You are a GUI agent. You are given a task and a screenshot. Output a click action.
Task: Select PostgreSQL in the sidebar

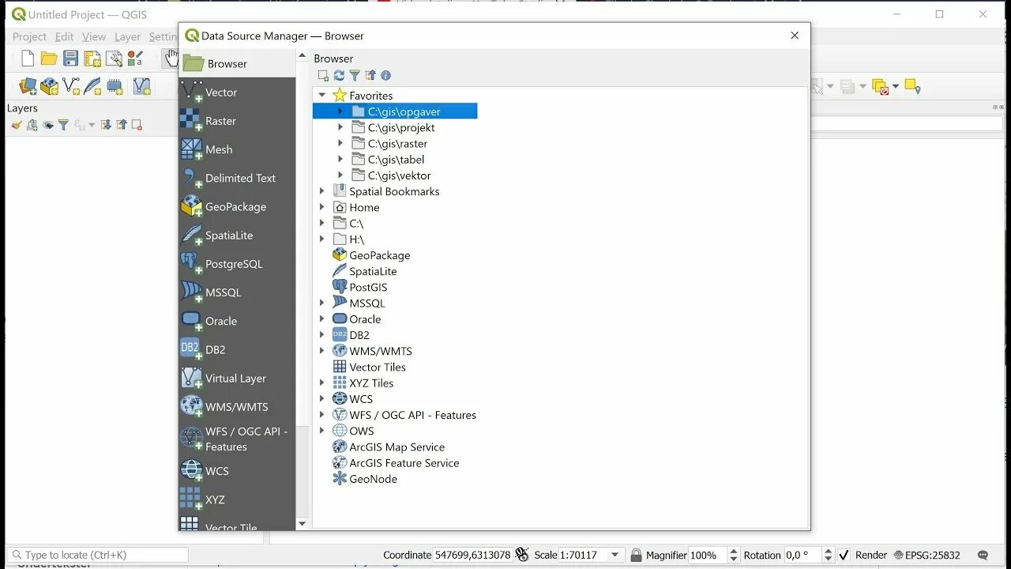pos(237,264)
